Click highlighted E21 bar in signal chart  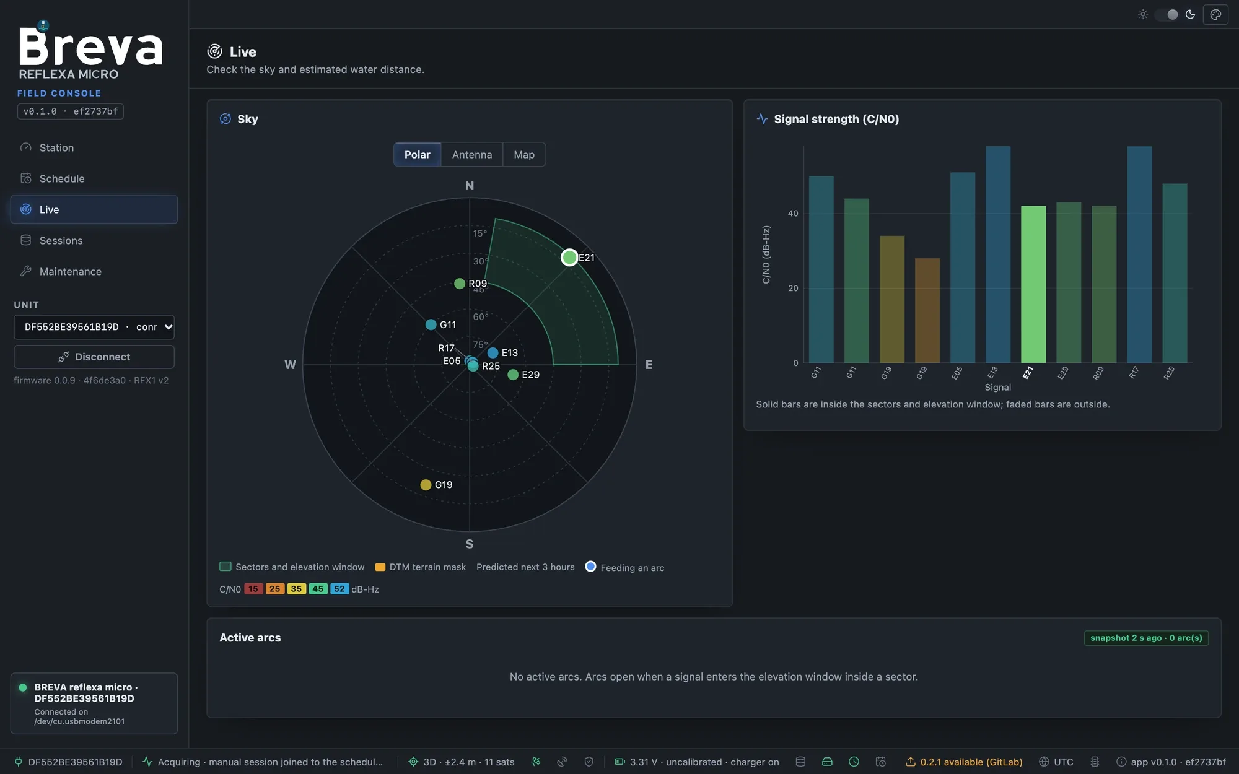click(x=1033, y=284)
